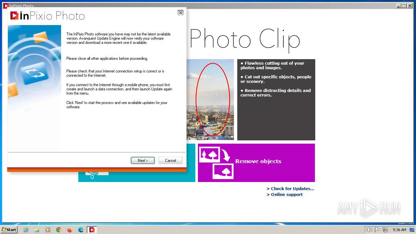The image size is (416, 234).
Task: Open the Online support link
Action: click(x=284, y=194)
